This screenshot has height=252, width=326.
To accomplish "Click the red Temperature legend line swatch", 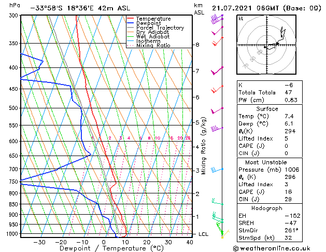I will click(131, 19).
